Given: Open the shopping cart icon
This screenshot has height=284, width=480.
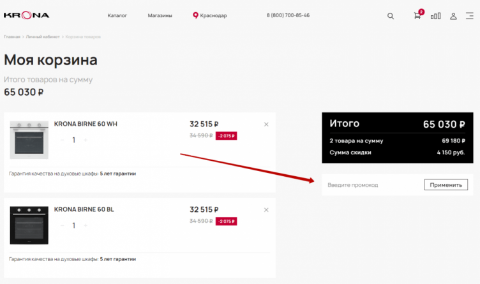Looking at the screenshot, I should tap(417, 16).
